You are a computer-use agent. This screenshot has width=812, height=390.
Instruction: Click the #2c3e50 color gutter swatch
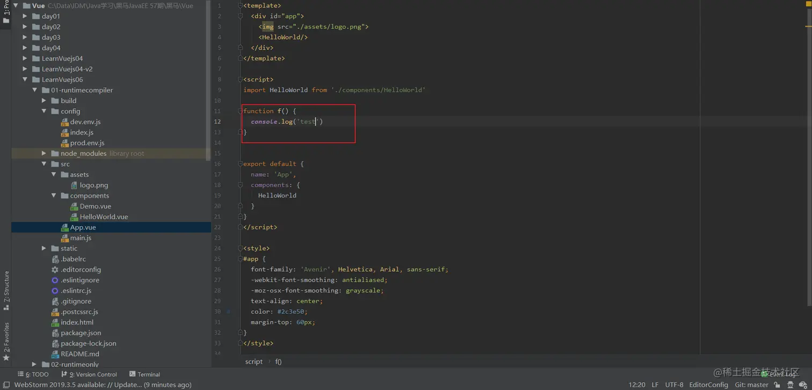tap(229, 311)
